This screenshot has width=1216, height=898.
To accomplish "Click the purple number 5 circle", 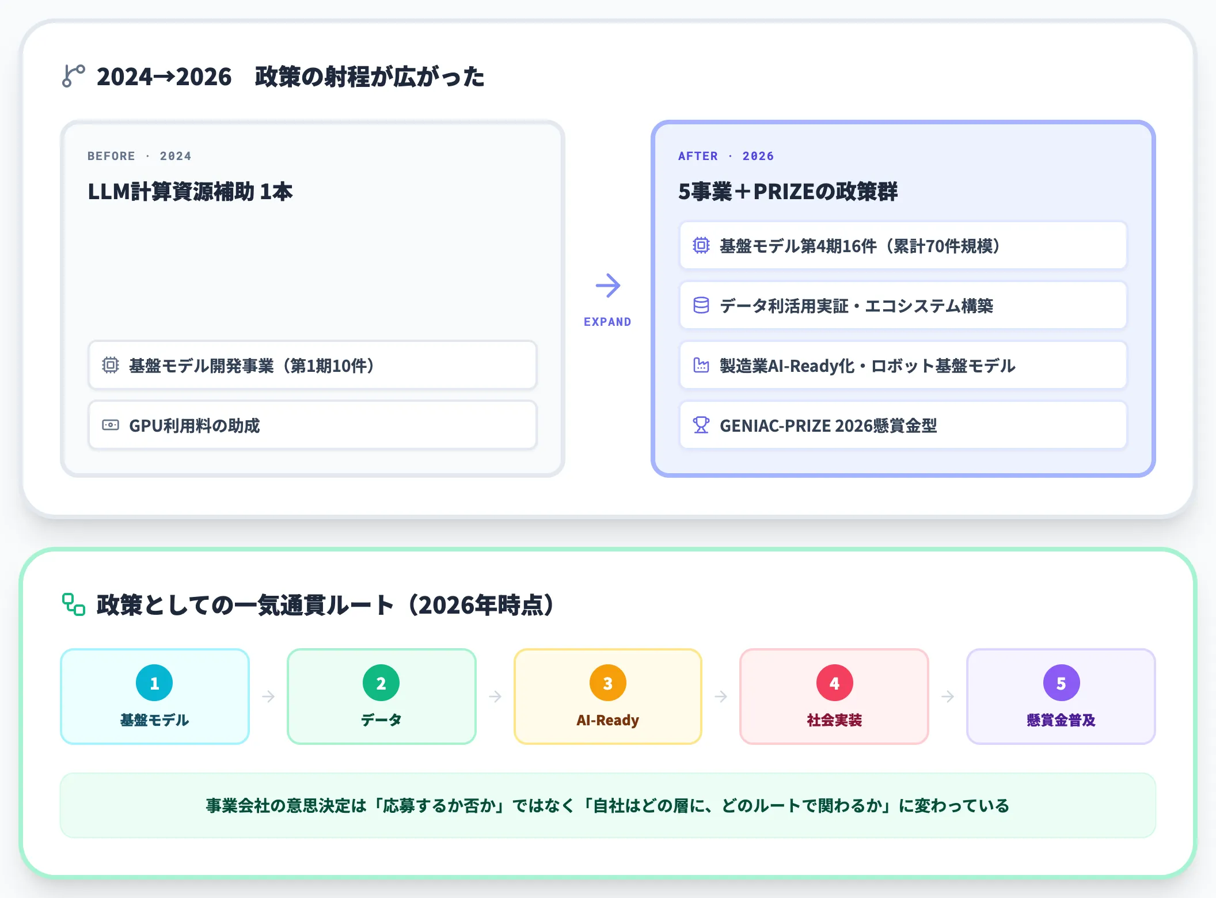I will 1061,683.
